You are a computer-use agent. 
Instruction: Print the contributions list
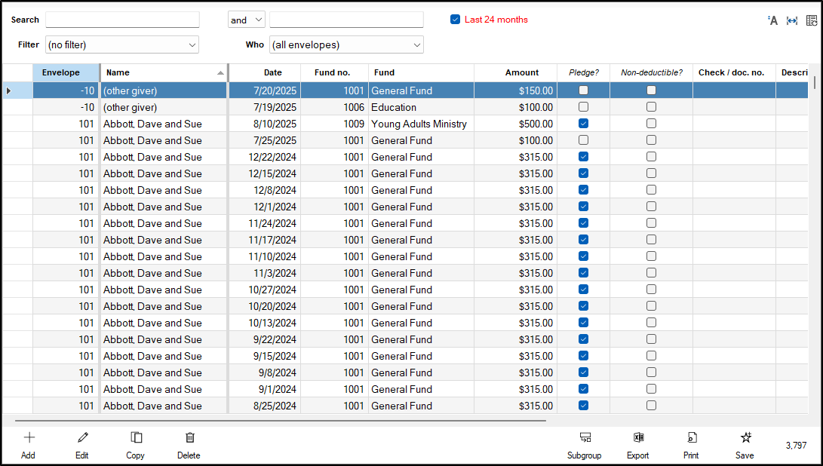click(x=691, y=444)
